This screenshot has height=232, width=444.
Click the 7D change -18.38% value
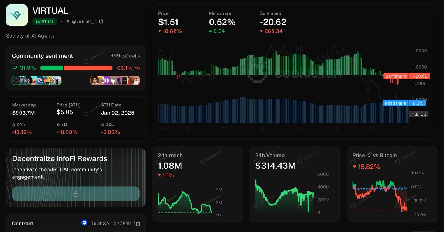(x=67, y=132)
